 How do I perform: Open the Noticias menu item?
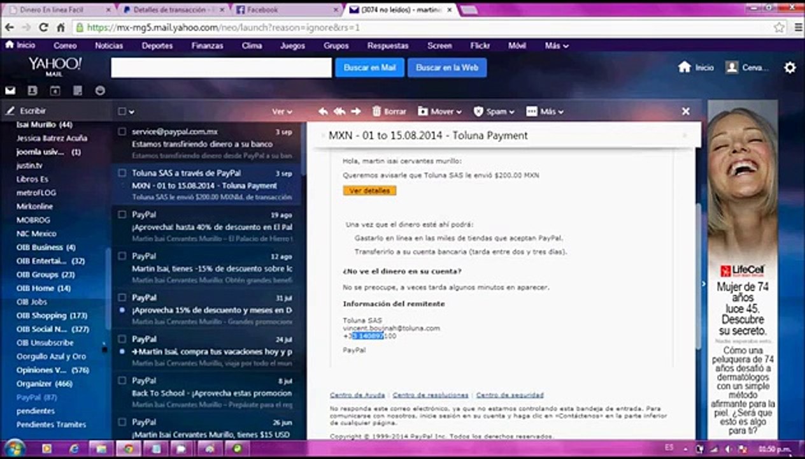109,46
